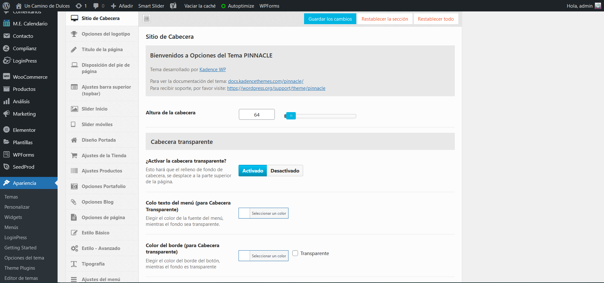This screenshot has width=604, height=283.
Task: Open Smart Slider in admin bar
Action: tap(151, 6)
